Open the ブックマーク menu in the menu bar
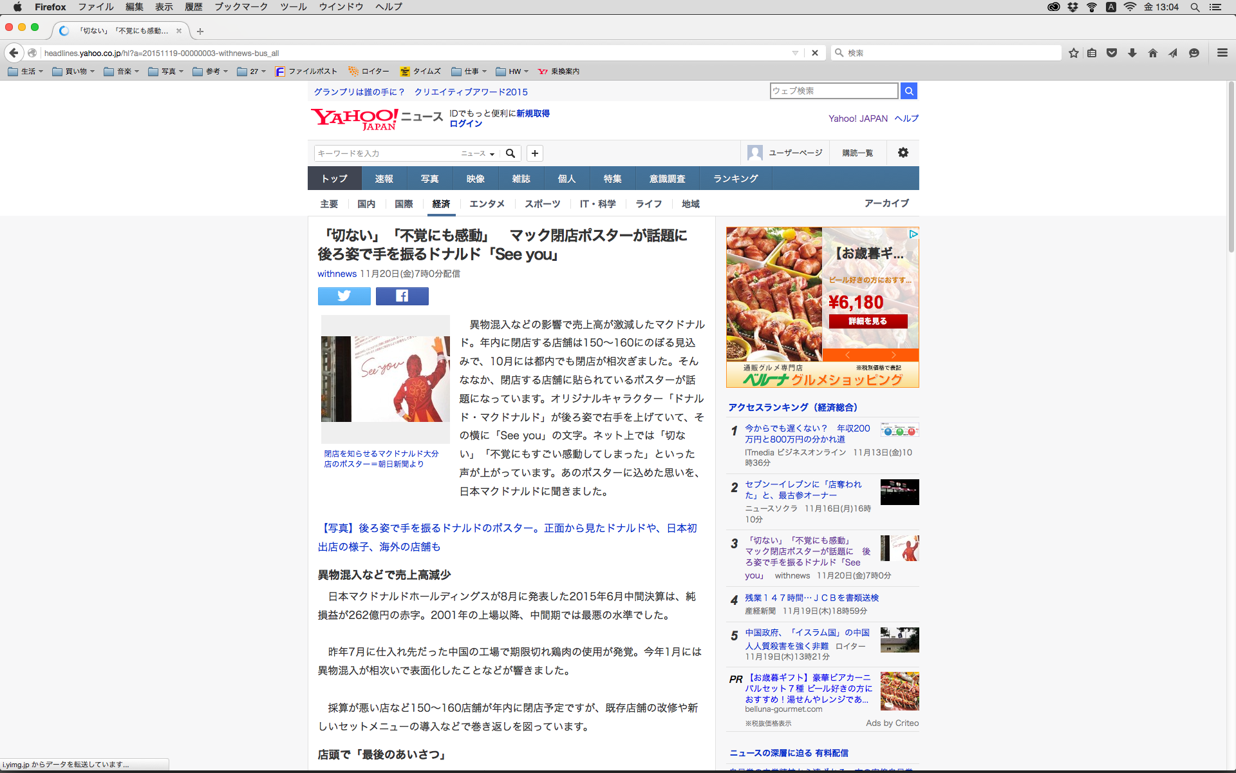 241,7
